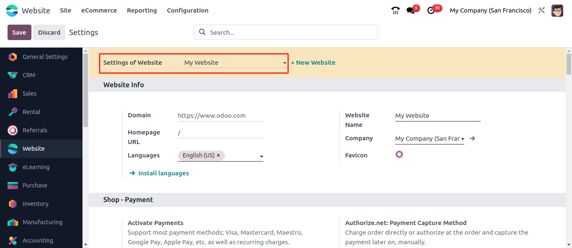Open the Site menu
This screenshot has width=572, height=248.
[x=66, y=10]
